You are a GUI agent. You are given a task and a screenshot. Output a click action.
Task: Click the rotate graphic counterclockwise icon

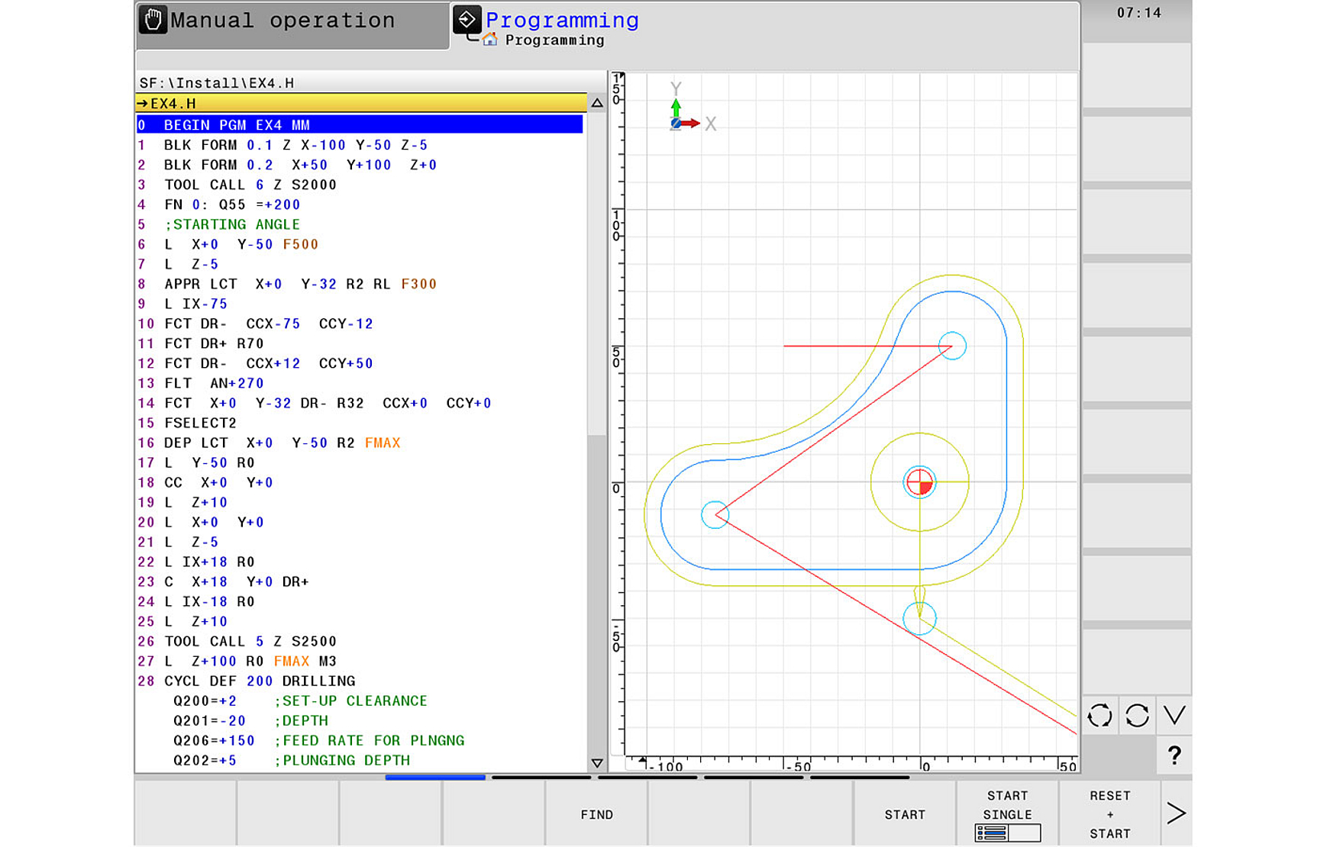[1099, 716]
